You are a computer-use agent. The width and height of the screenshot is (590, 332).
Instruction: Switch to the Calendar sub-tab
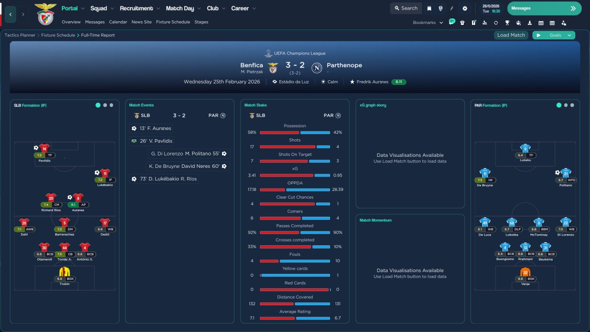click(x=118, y=22)
